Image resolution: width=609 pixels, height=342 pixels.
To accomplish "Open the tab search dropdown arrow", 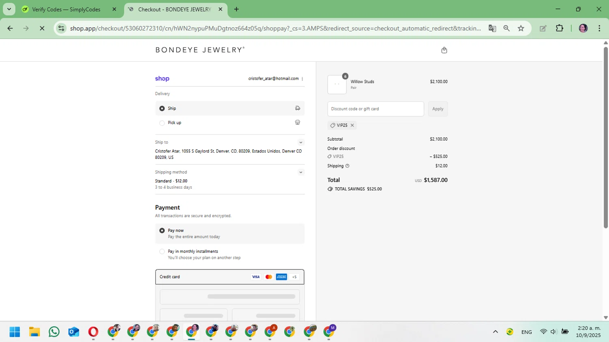I will pyautogui.click(x=9, y=9).
